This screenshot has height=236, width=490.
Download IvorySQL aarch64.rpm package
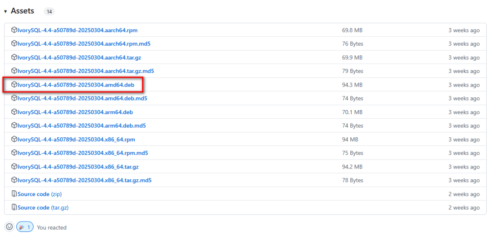click(78, 30)
